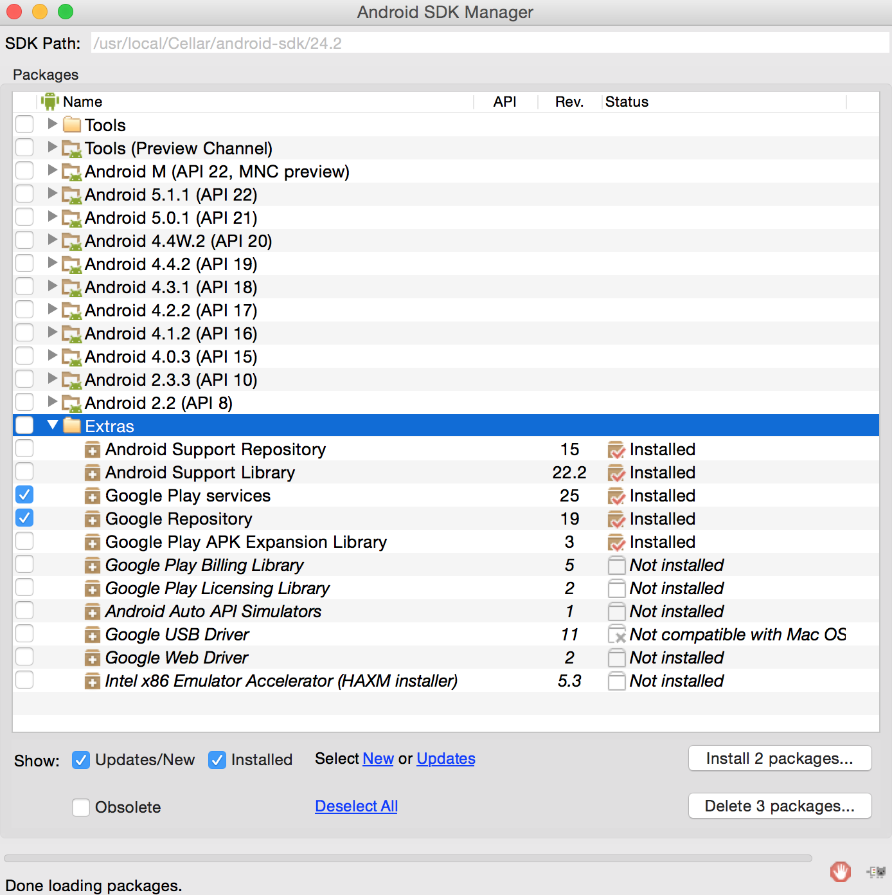Click the package icon next to Google Play services
Image resolution: width=892 pixels, height=895 pixels.
pyautogui.click(x=92, y=495)
